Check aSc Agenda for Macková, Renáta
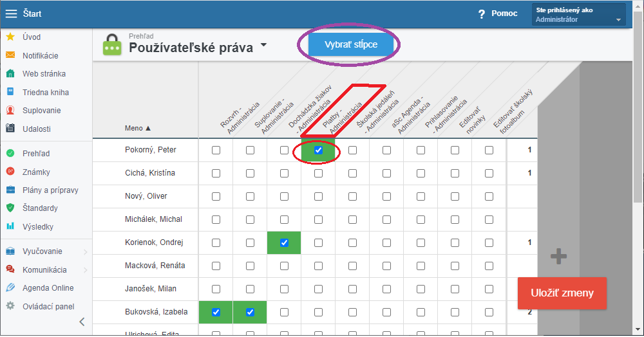Viewport: 644px width, 337px height. click(386, 266)
